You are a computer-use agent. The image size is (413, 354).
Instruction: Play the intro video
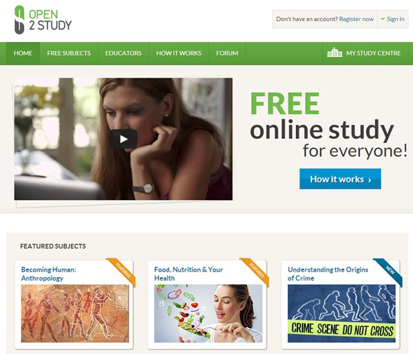[123, 139]
